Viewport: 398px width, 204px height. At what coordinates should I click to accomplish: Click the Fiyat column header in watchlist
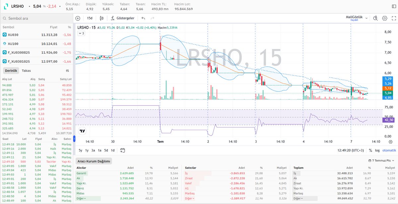pos(54,27)
